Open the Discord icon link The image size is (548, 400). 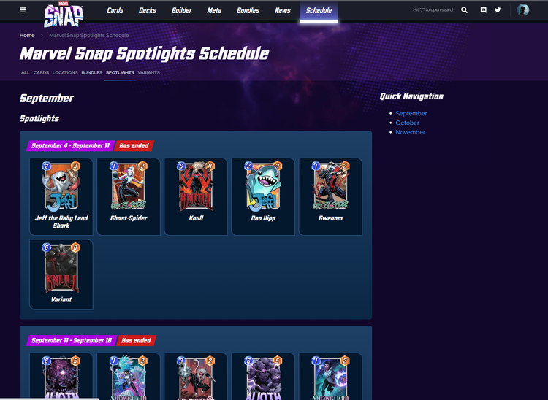tap(484, 10)
